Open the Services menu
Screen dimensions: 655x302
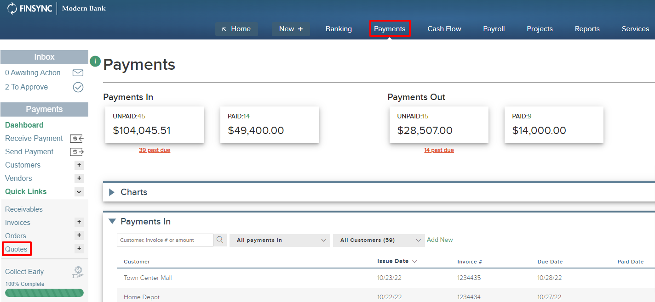(635, 29)
